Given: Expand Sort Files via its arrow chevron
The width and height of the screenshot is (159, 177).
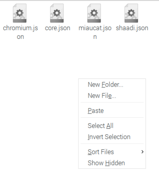Looking at the screenshot, I should coord(142,152).
